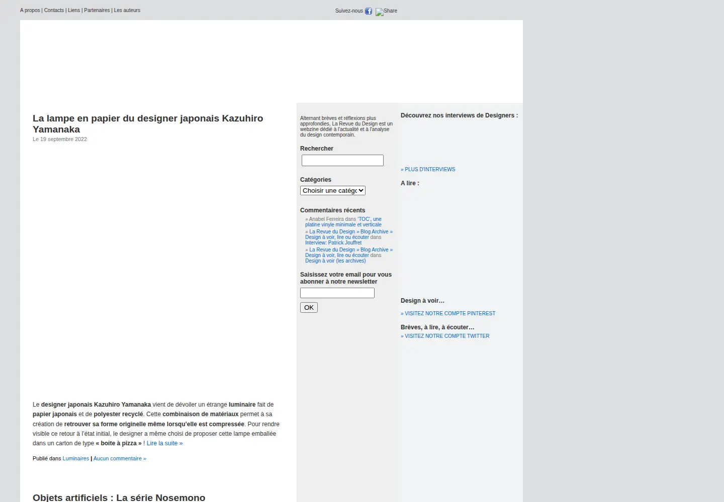The width and height of the screenshot is (724, 502).
Task: Expand the Choisir une catégorie dropdown
Action: pos(333,191)
